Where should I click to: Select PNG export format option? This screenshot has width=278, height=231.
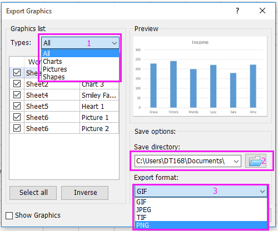pyautogui.click(x=201, y=225)
